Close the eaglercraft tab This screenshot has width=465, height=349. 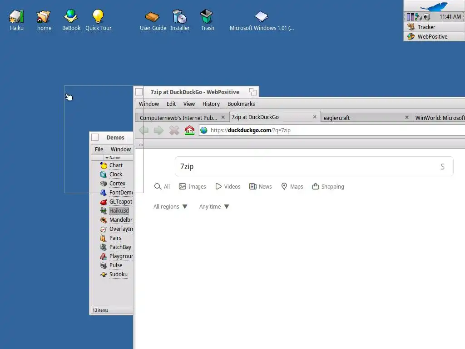coord(407,118)
